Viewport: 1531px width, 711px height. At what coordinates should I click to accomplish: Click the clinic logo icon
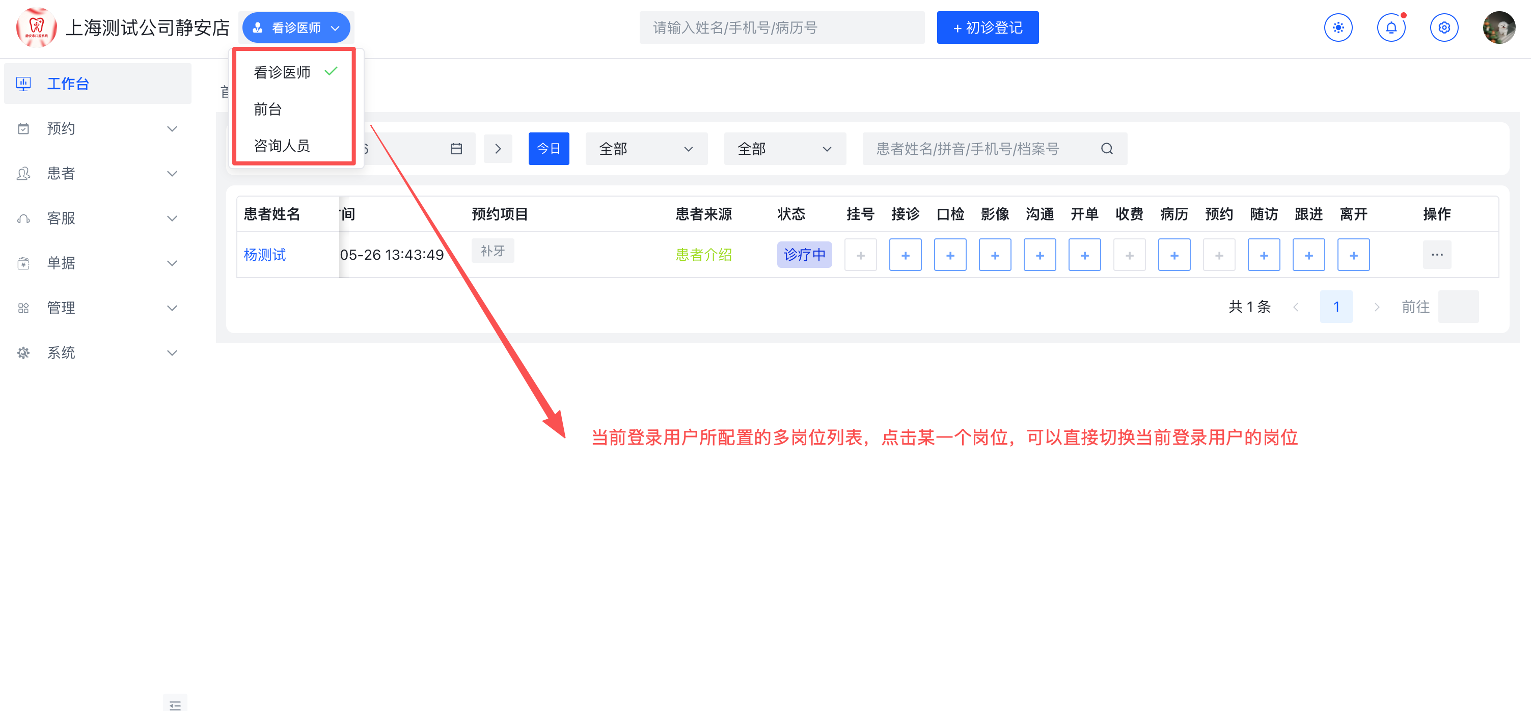36,28
